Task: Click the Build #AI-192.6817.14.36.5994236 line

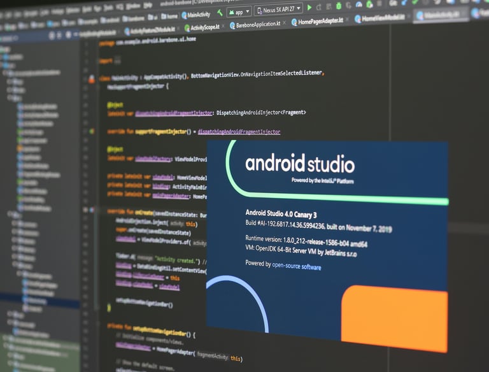Action: [x=318, y=225]
